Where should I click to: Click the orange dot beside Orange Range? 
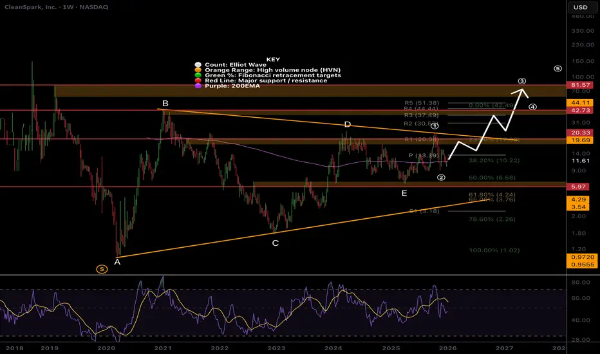click(x=198, y=70)
